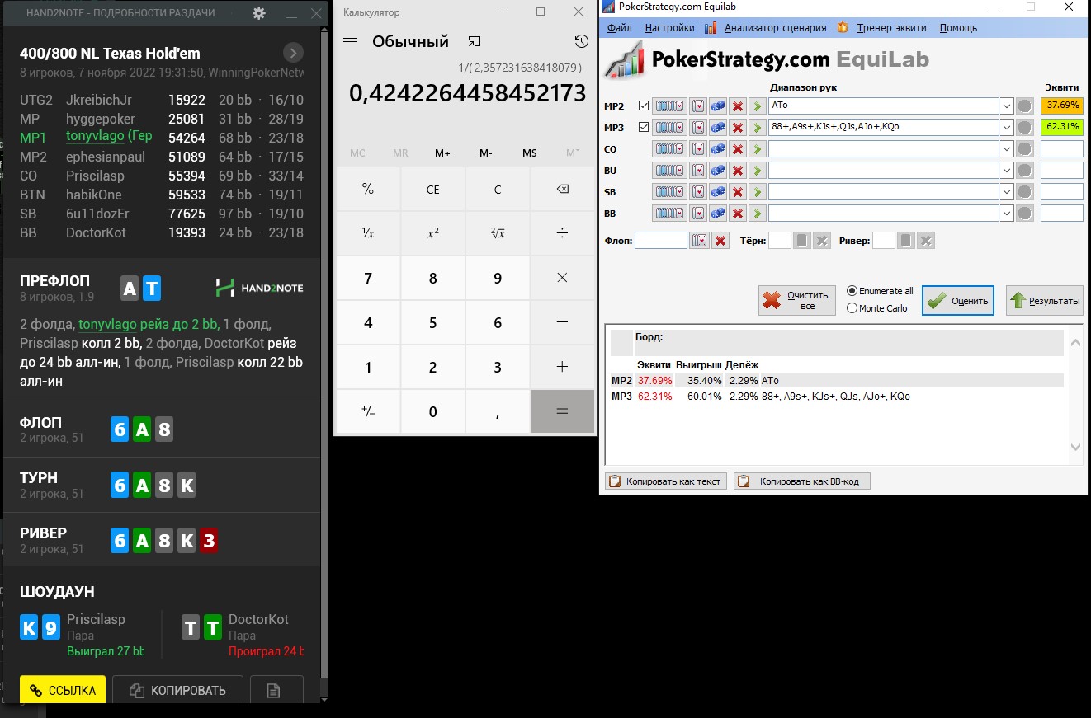Click the calculator CE key
This screenshot has height=718, width=1091.
(432, 190)
